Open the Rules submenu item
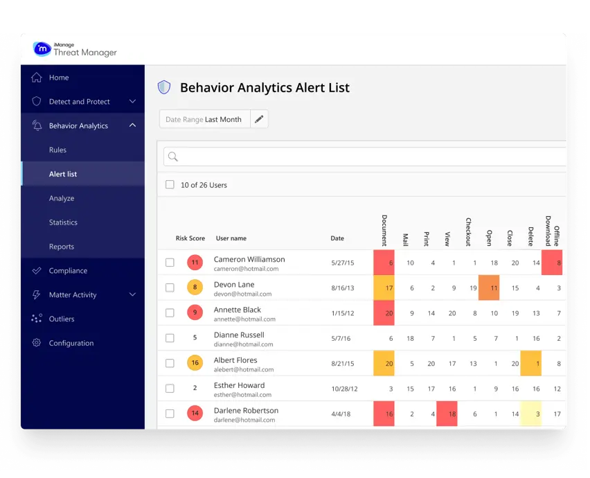 click(57, 150)
